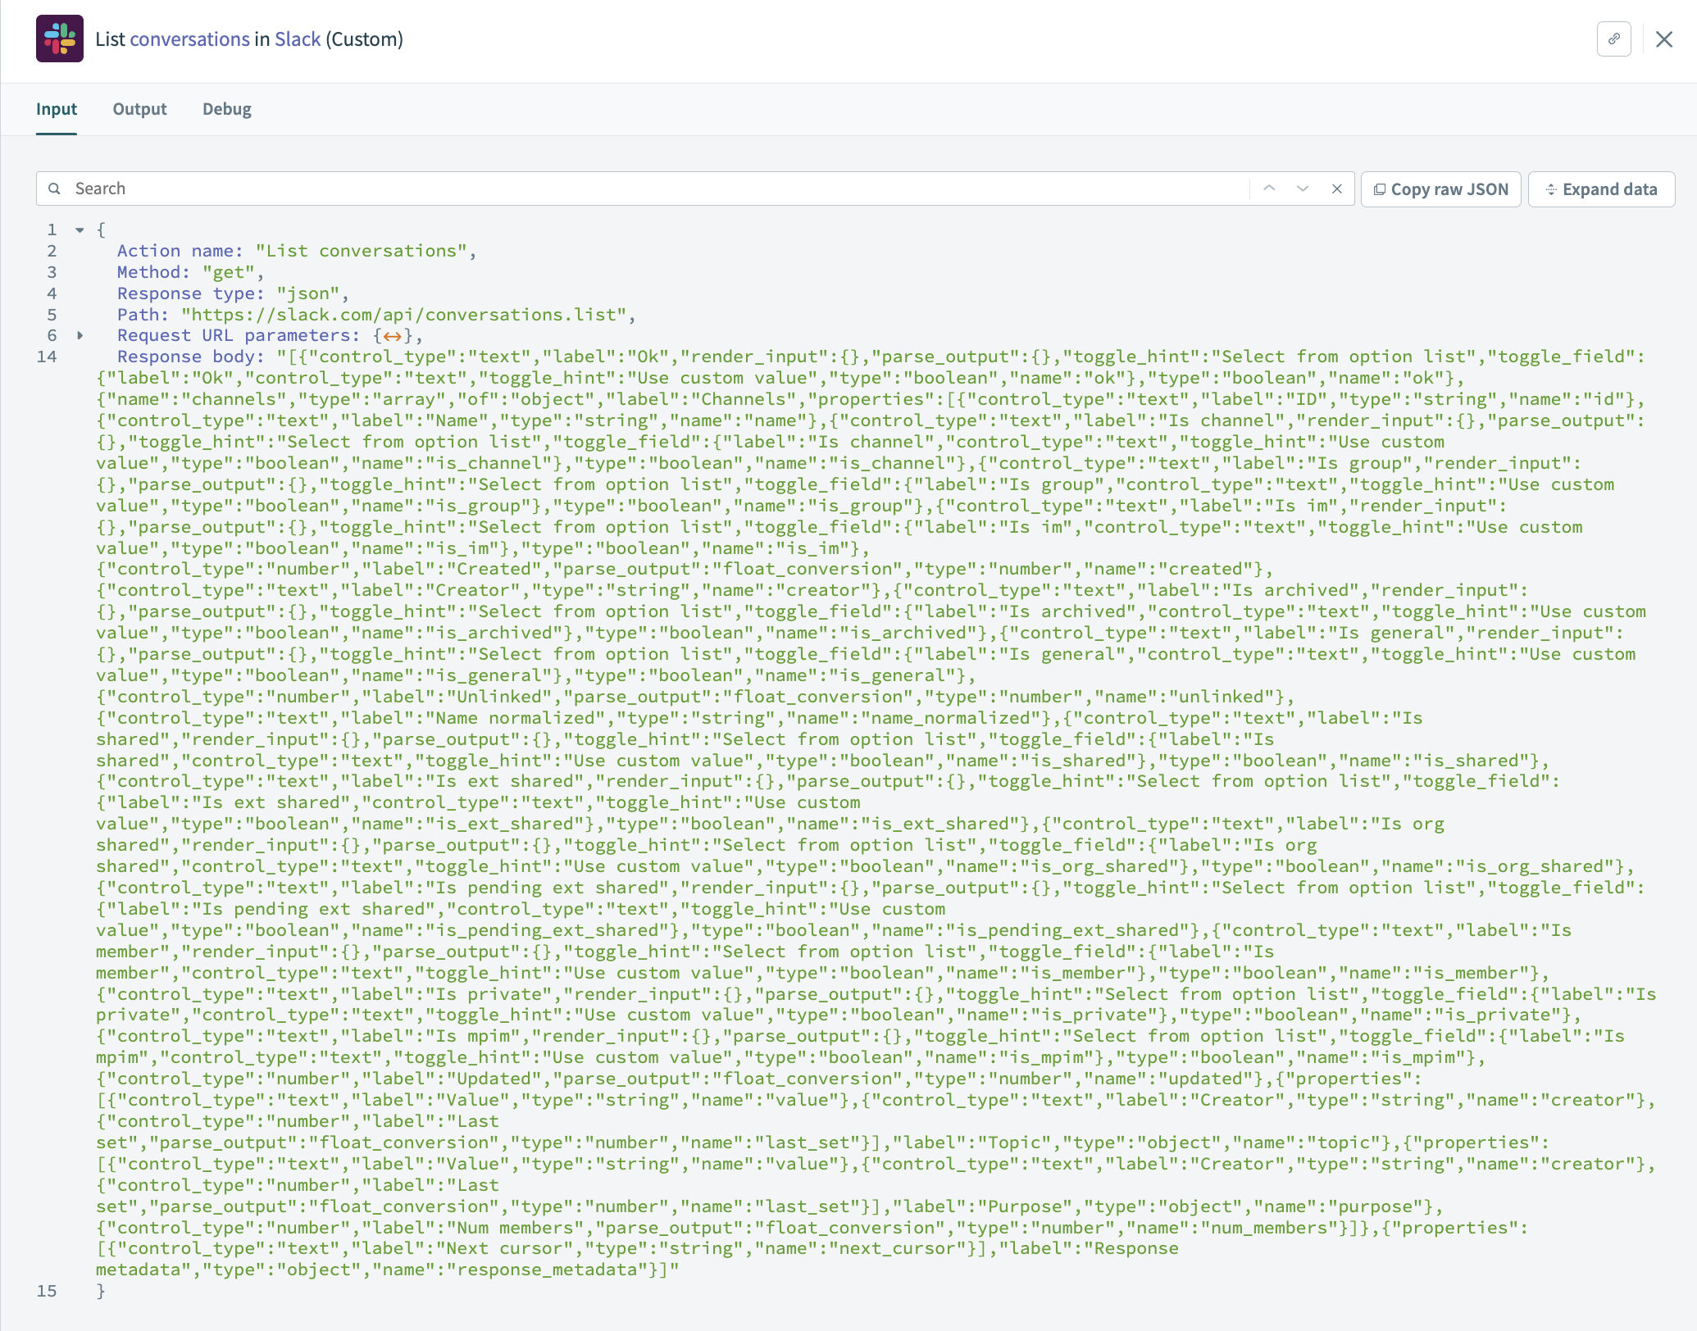Click the orange expand token in URL parameters
Image resolution: width=1697 pixels, height=1331 pixels.
392,335
